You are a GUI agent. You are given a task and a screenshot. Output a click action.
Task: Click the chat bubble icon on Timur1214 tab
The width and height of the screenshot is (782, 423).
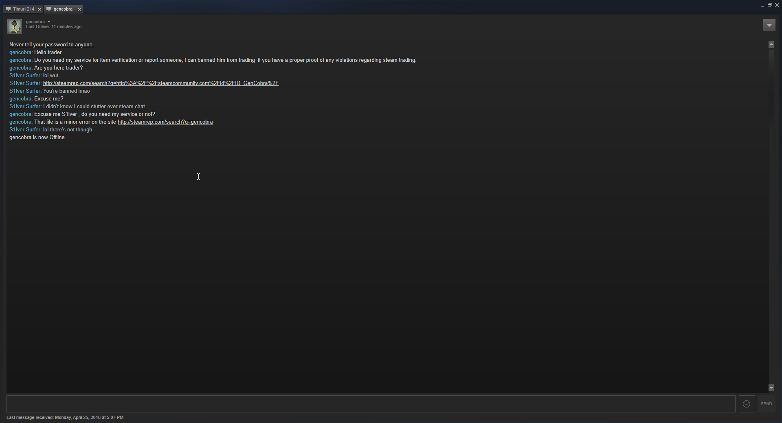coord(8,9)
